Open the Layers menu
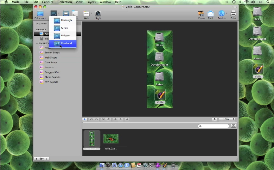The image size is (274, 170). click(x=91, y=2)
